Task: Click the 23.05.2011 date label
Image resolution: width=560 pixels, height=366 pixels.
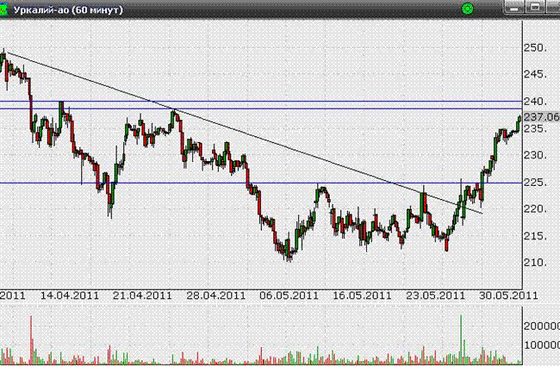Action: click(435, 295)
